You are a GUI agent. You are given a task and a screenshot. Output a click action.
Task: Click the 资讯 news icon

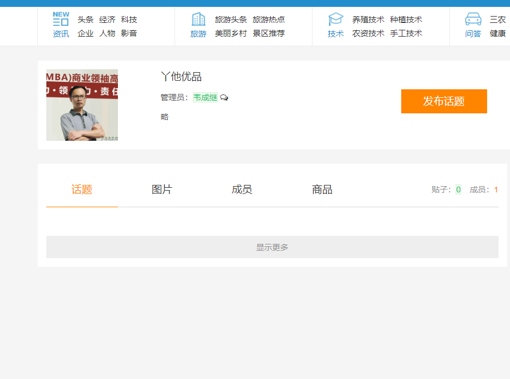(61, 19)
